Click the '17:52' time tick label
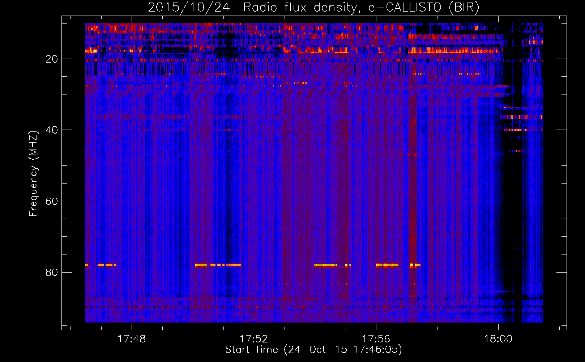Viewport: 585px width, 362px height. coord(254,339)
